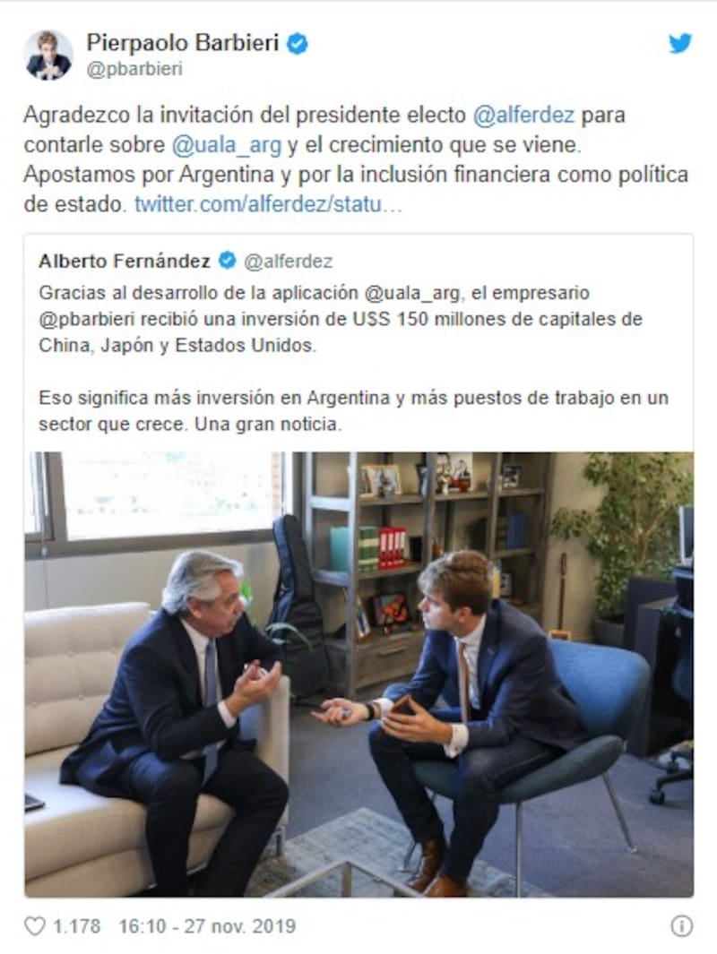
Task: Click the Twitter bird logo icon
Action: [x=680, y=43]
